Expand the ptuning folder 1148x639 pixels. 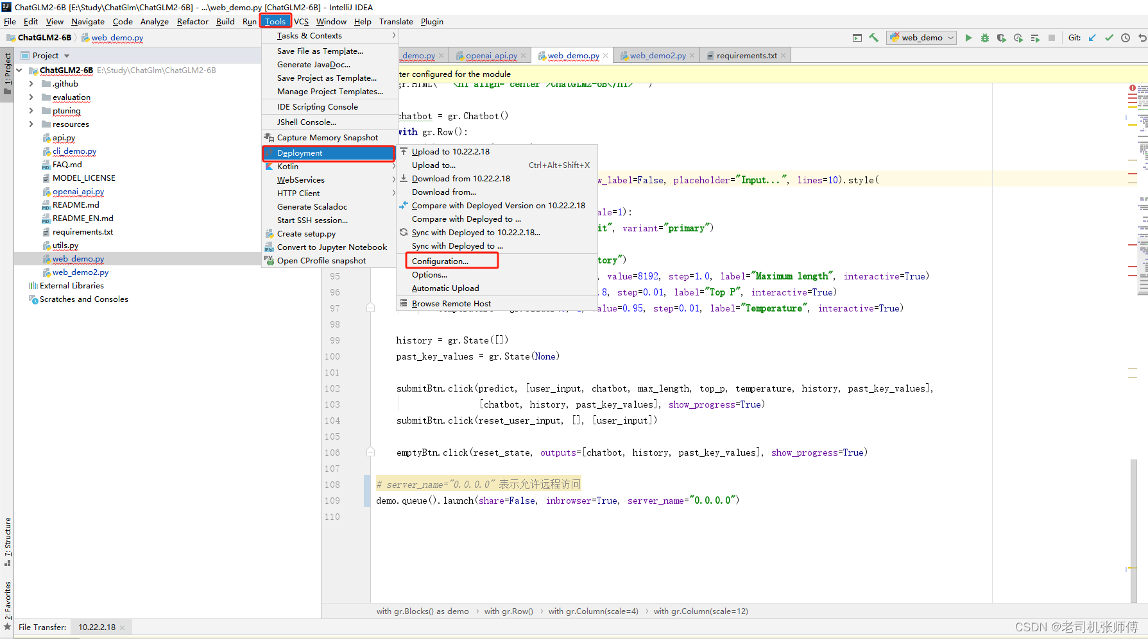pos(31,111)
